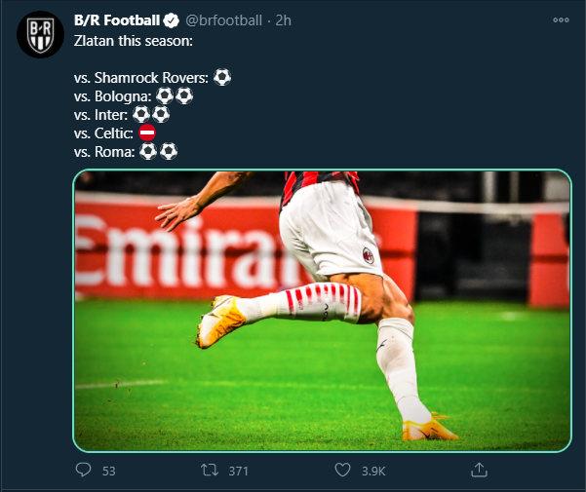
Task: Click the 2h tweet timestamp
Action: coord(283,19)
